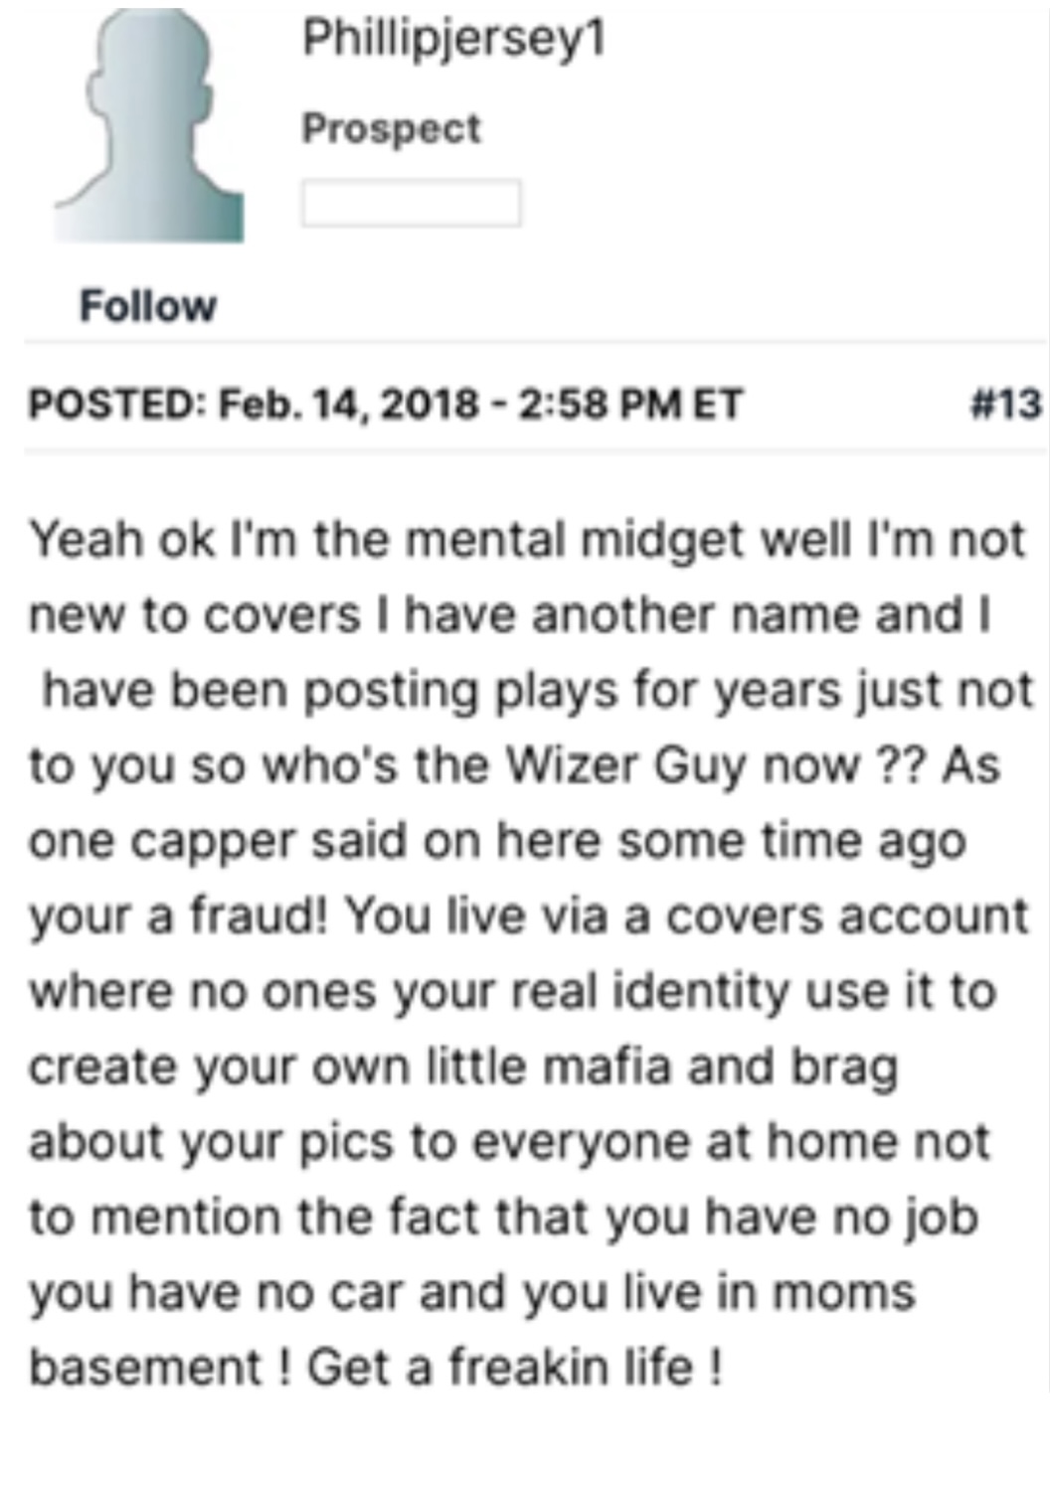Click the Feb. 14, 2018 post timestamp
This screenshot has width=1050, height=1494.
pyautogui.click(x=480, y=404)
